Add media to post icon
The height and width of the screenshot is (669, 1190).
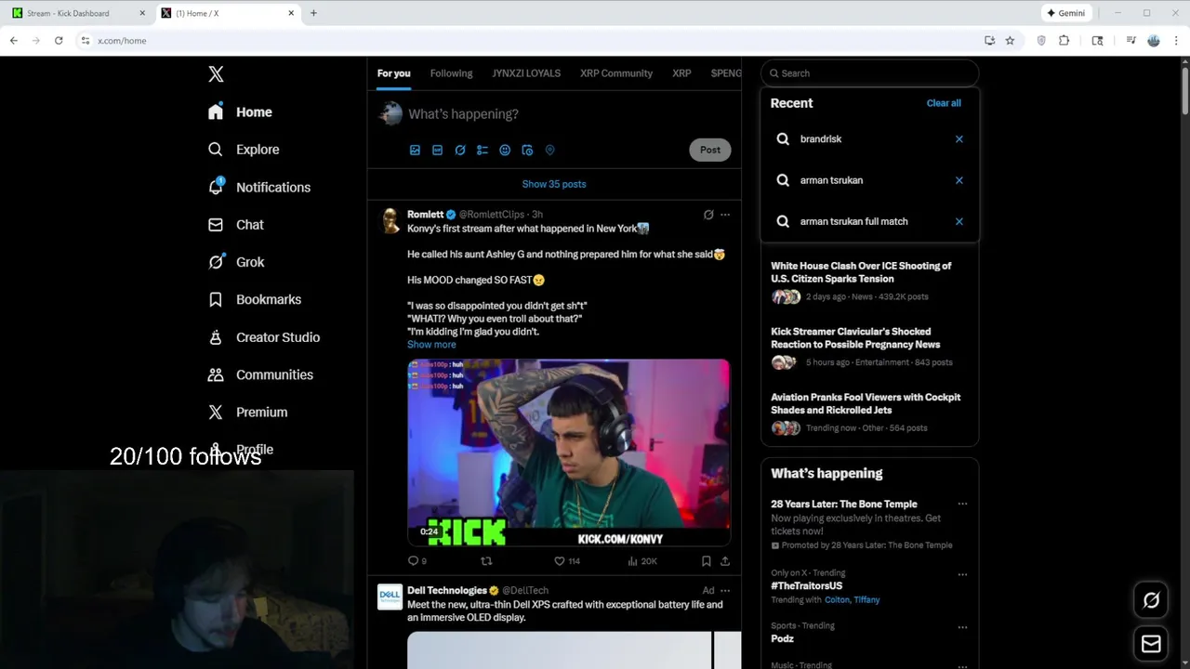(415, 150)
